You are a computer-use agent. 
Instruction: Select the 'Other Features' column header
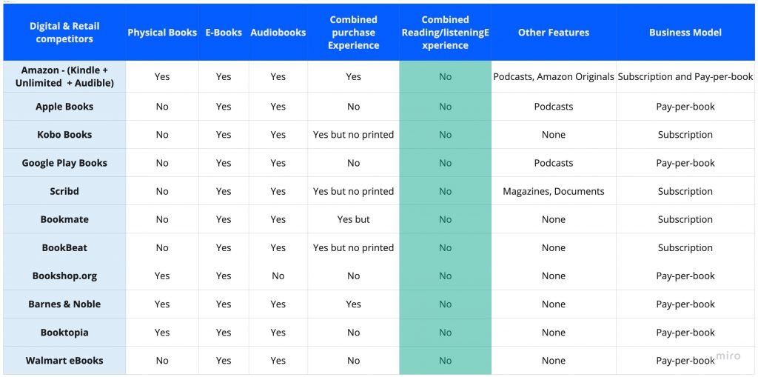click(554, 33)
